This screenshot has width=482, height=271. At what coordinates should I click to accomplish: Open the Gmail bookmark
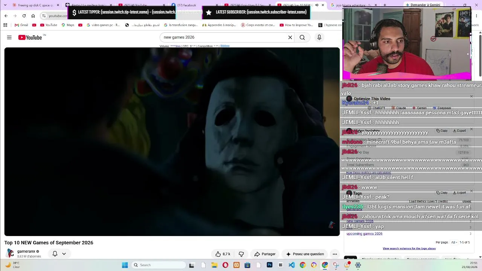click(21, 25)
